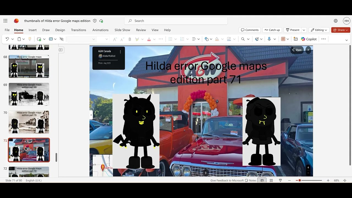Open the File menu
The image size is (352, 198).
7,30
